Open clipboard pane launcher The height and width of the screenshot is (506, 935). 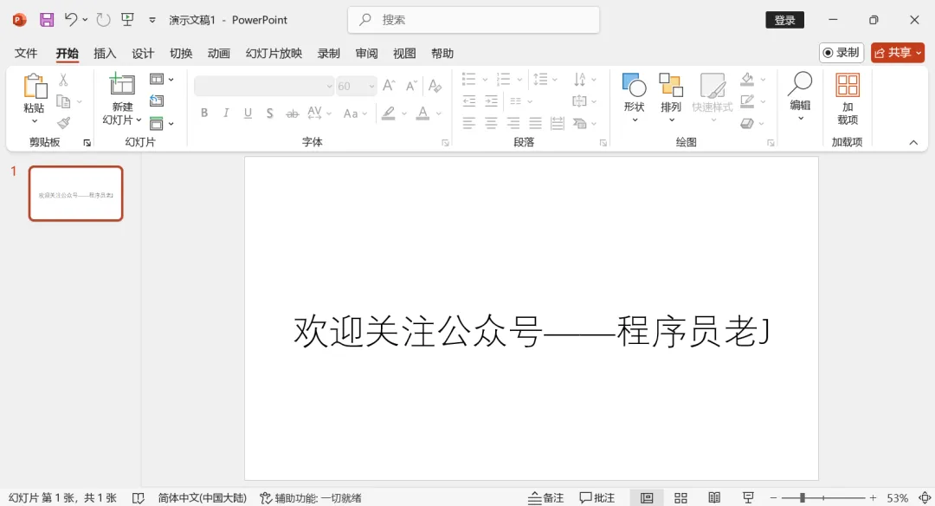[87, 143]
